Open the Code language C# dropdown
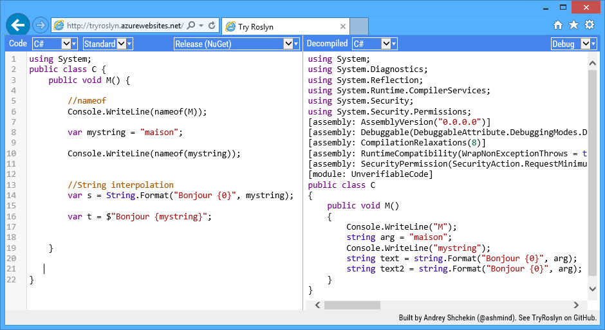The height and width of the screenshot is (330, 605). click(55, 44)
